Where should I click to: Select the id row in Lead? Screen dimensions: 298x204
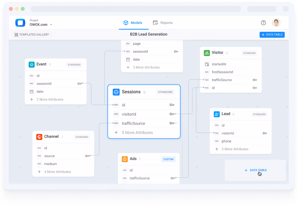[241, 125]
